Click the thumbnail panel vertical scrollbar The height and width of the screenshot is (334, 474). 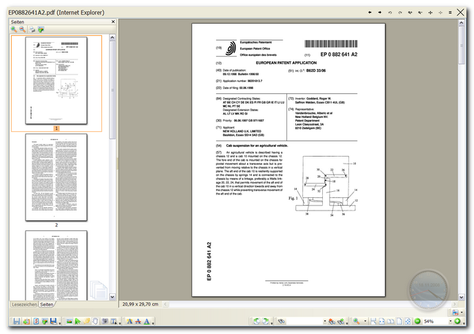pos(113,166)
